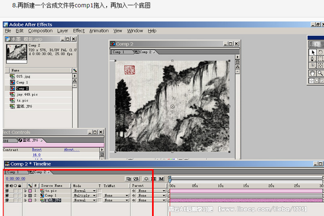Click layer 3 pink label swatch

(30, 200)
